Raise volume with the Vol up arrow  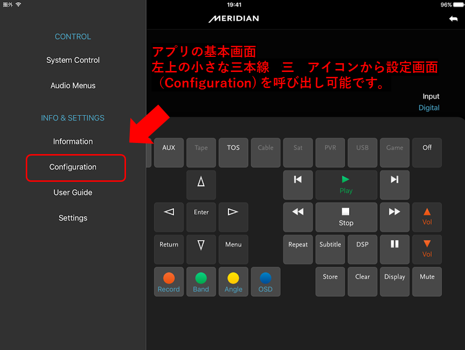point(427,217)
